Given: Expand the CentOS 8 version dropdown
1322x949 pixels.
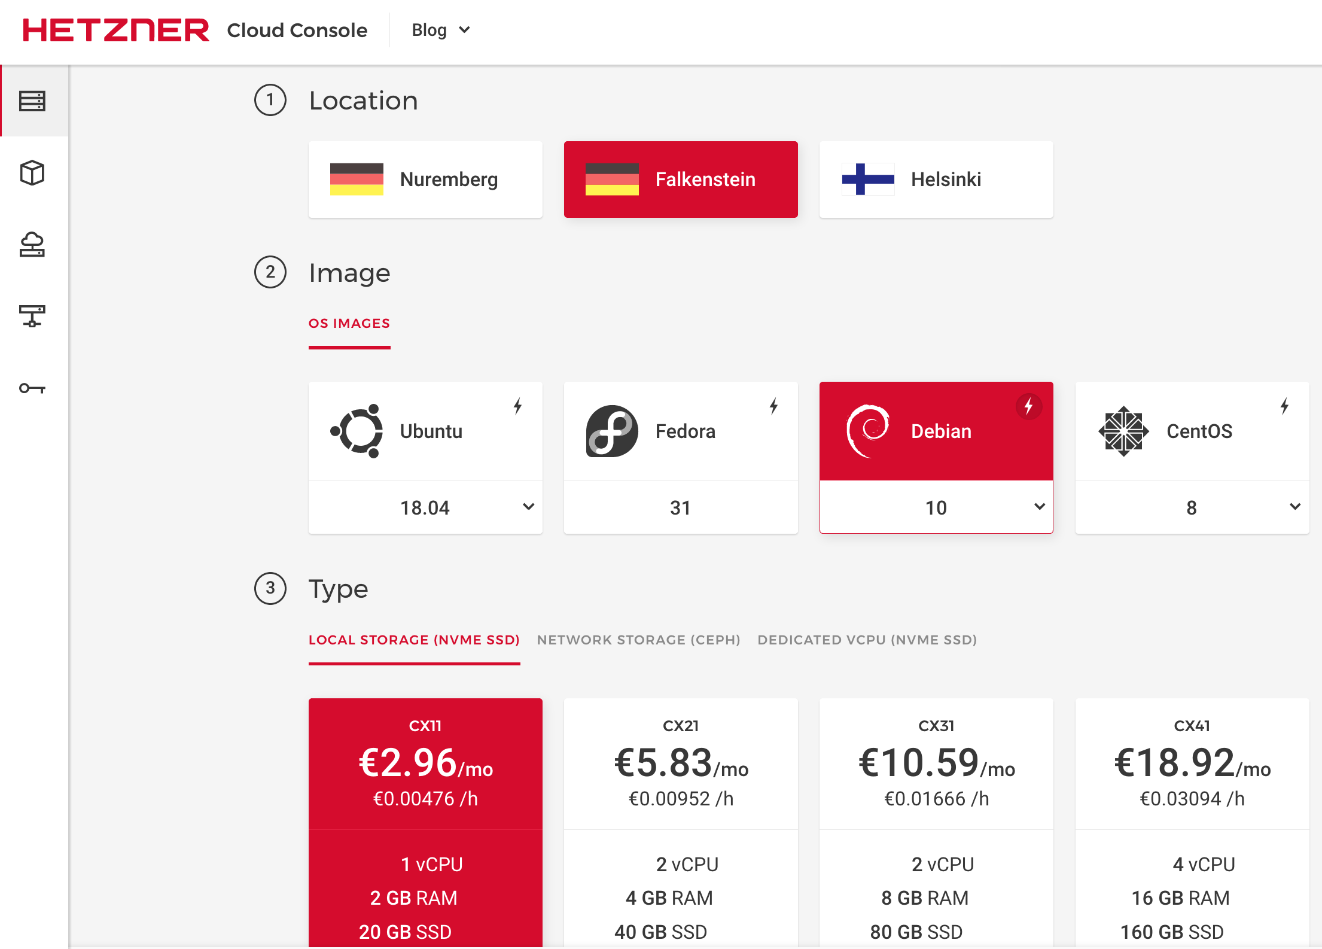Looking at the screenshot, I should [x=1192, y=507].
